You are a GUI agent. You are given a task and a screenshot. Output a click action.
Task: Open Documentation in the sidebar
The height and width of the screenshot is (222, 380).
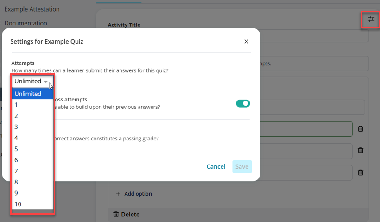pos(25,23)
